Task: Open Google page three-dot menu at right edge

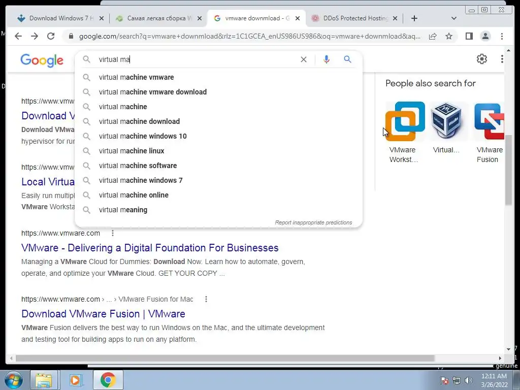Action: pyautogui.click(x=502, y=59)
